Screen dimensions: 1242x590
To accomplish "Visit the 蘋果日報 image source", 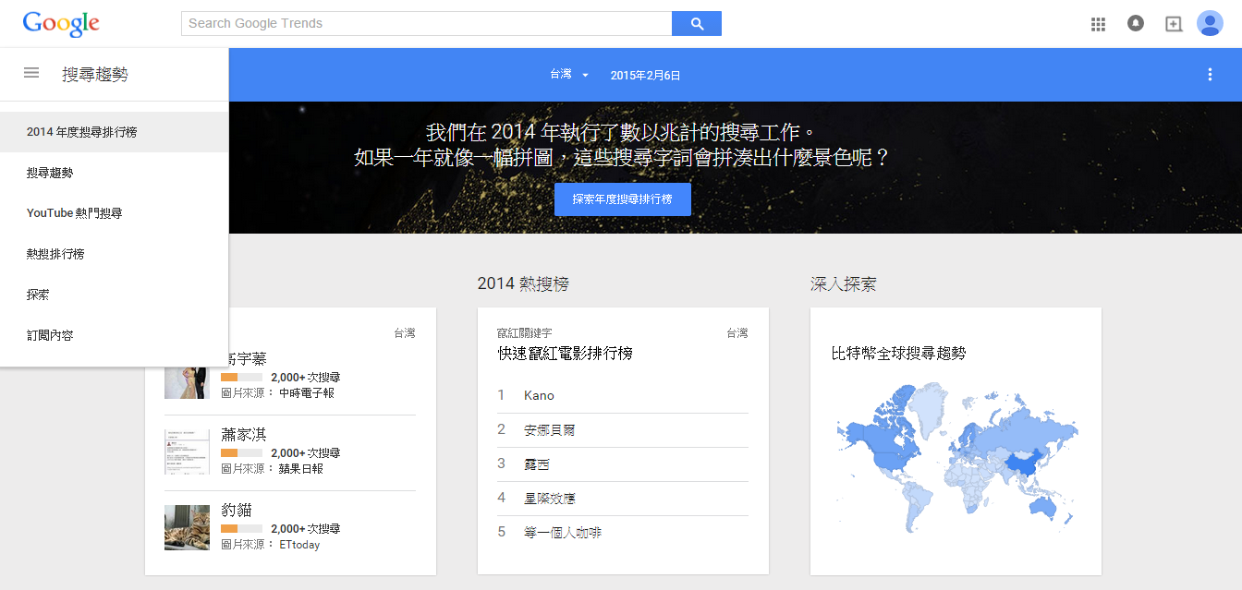I will pos(301,469).
